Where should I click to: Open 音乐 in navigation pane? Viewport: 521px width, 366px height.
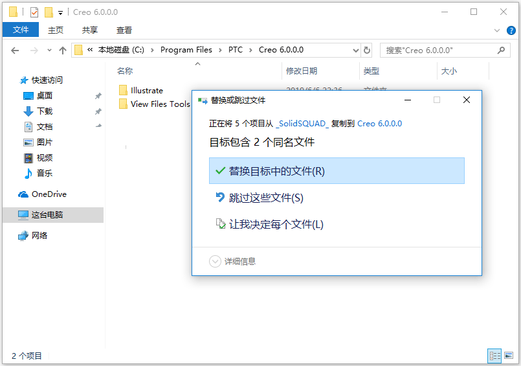38,173
